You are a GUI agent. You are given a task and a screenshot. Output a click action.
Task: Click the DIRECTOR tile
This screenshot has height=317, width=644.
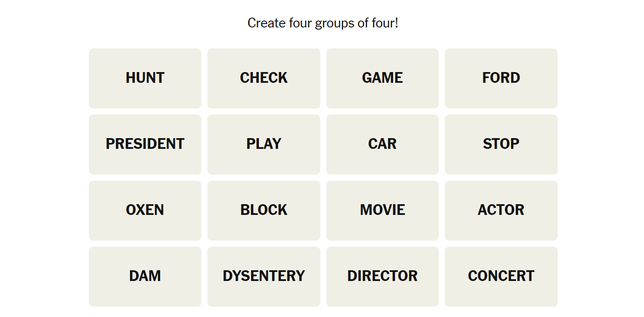point(382,276)
